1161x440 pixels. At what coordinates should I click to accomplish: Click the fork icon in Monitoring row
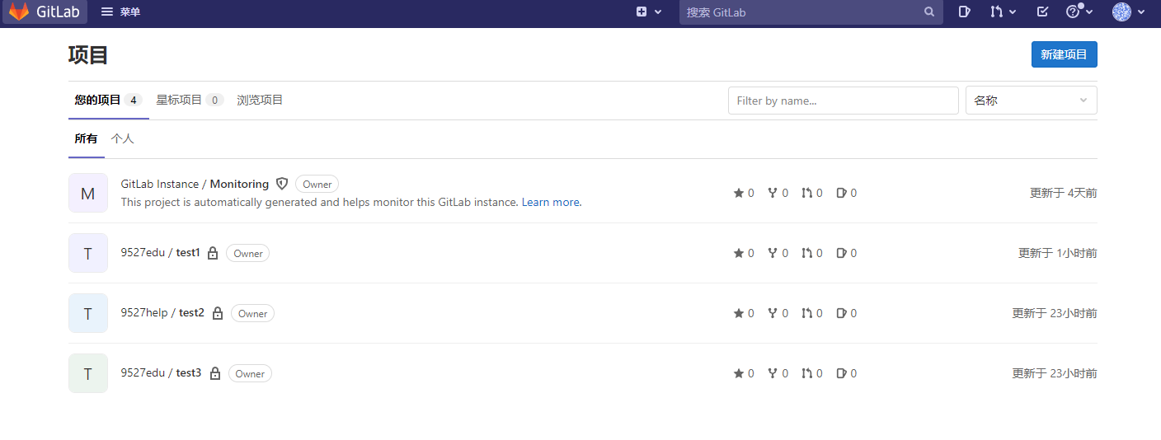pos(773,193)
